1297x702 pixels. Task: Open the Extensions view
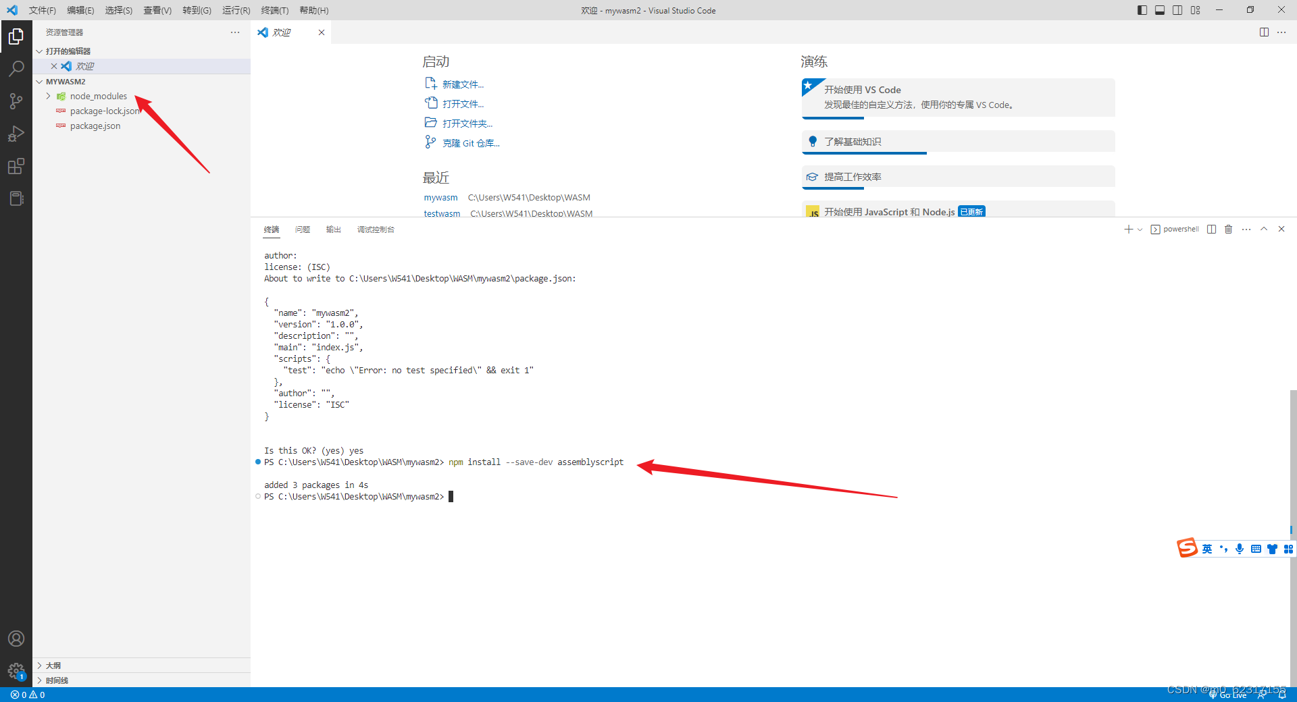pos(16,165)
